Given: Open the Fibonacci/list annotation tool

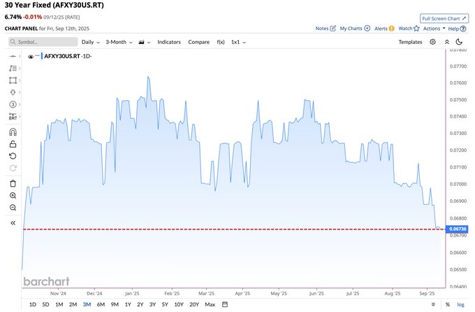Looking at the screenshot, I should pyautogui.click(x=13, y=69).
